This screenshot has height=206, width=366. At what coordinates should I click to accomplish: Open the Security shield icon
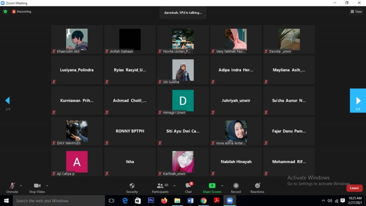(x=132, y=186)
